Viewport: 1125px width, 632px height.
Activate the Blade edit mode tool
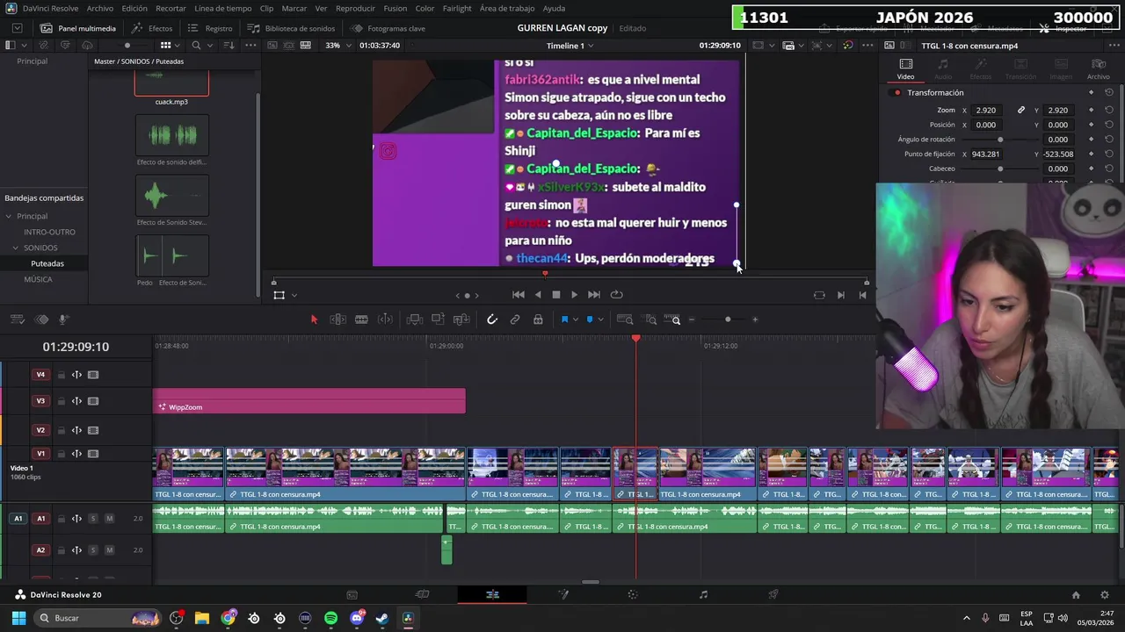pyautogui.click(x=361, y=320)
